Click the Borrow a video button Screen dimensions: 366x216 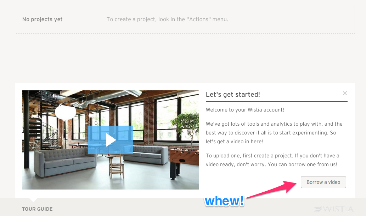click(x=323, y=182)
